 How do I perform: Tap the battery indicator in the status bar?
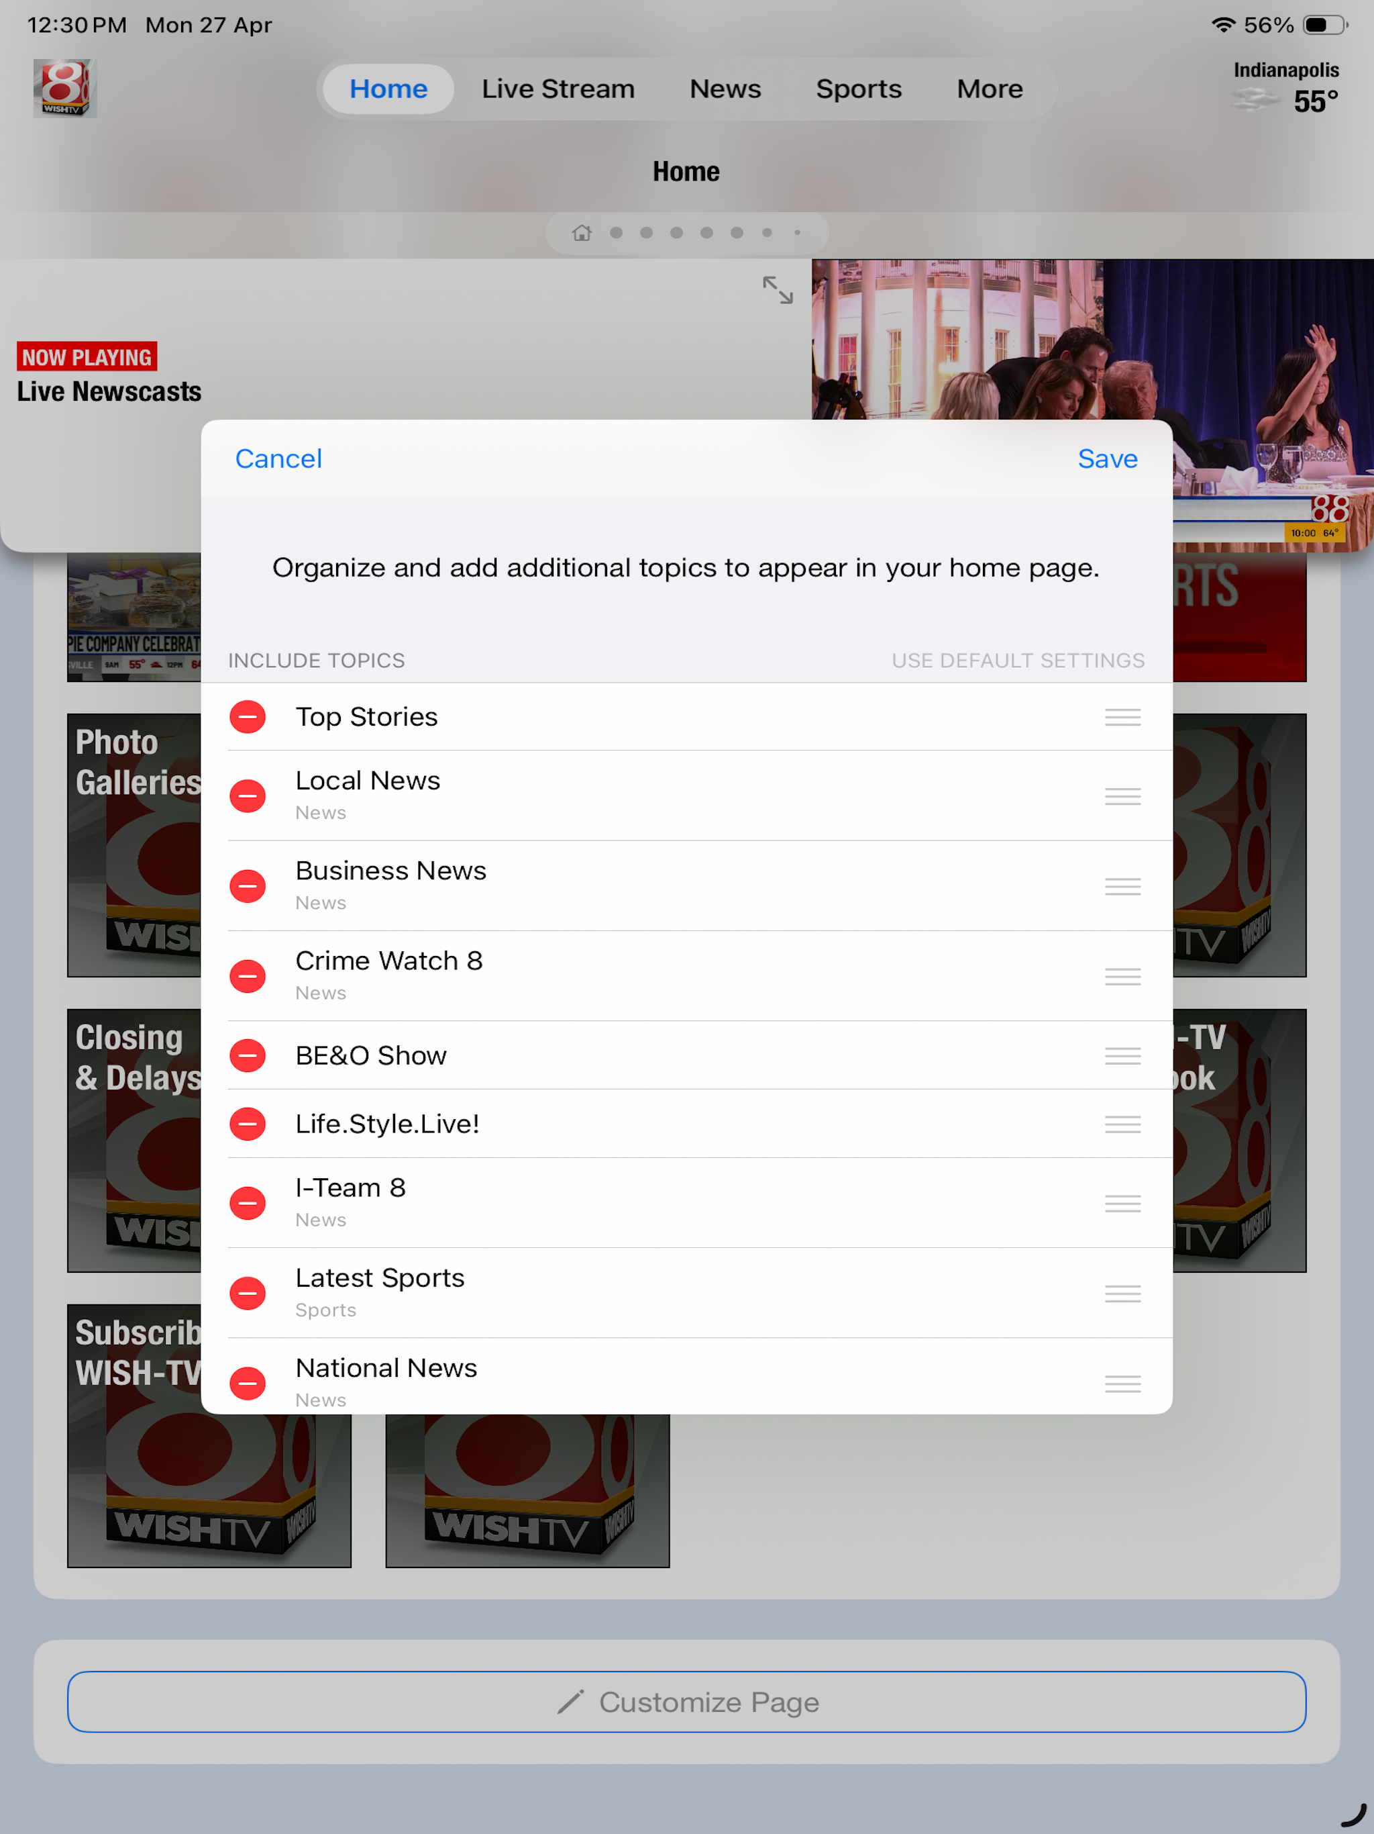(1324, 25)
